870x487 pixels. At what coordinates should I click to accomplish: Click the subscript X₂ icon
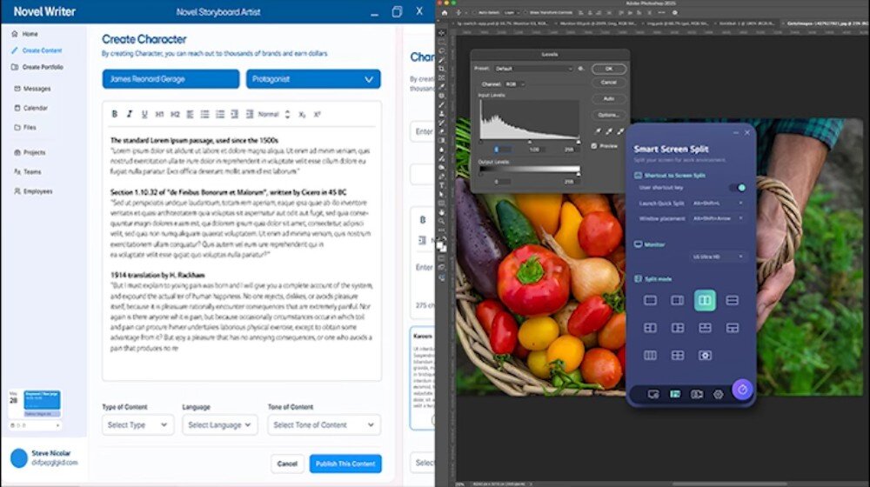pos(302,114)
